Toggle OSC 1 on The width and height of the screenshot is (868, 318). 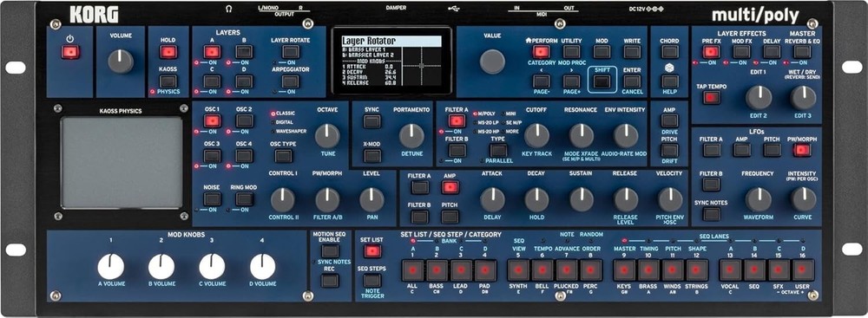point(212,121)
